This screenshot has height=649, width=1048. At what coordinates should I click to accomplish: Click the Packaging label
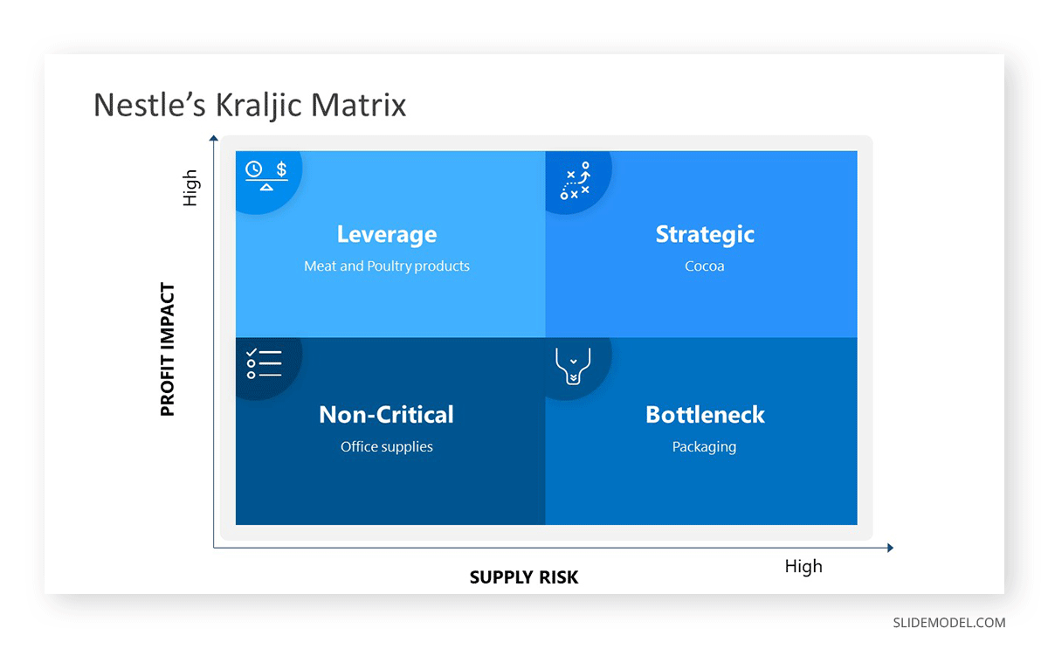tap(704, 446)
